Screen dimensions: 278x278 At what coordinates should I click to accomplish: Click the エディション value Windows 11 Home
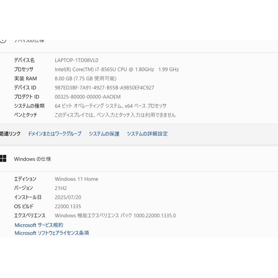[x=77, y=179]
